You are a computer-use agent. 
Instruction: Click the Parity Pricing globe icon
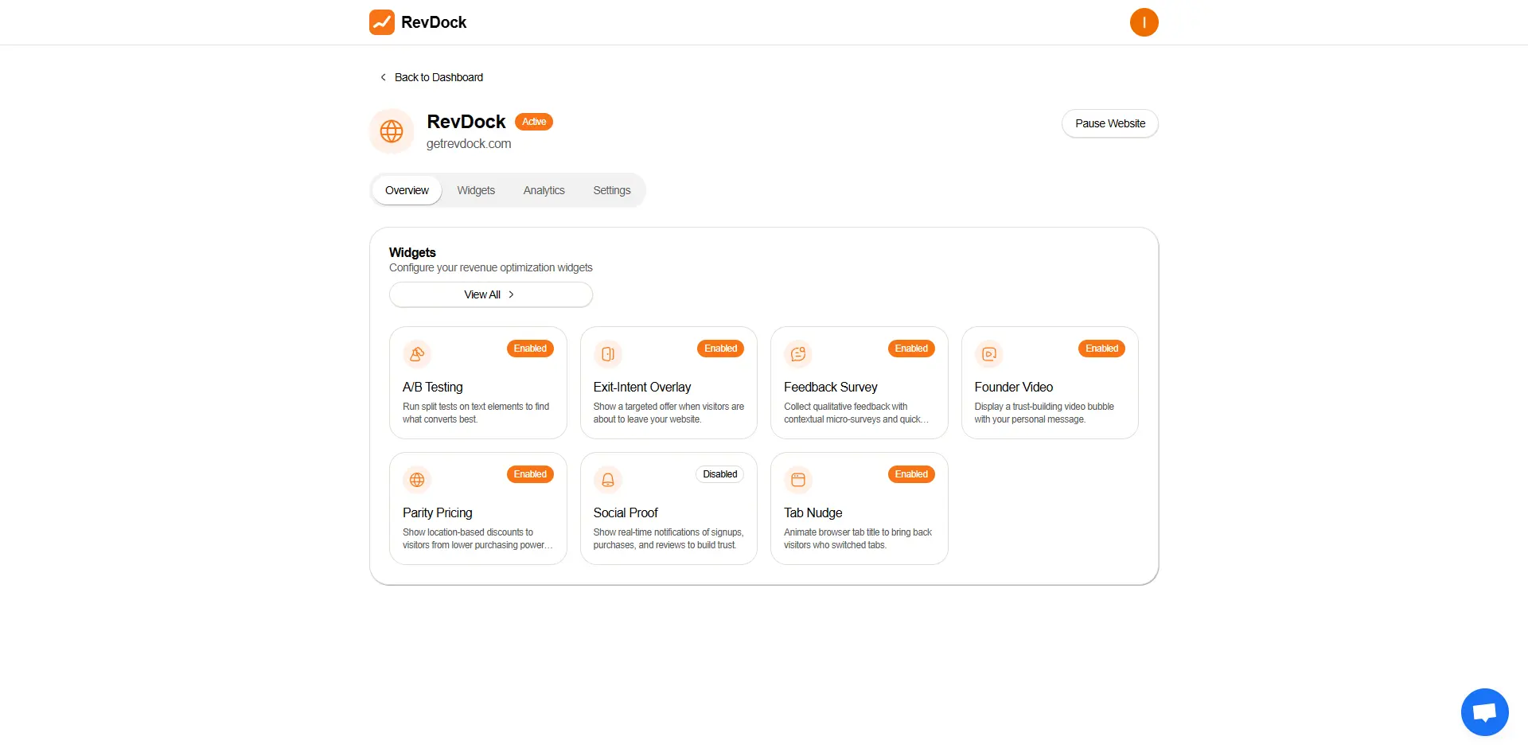417,480
